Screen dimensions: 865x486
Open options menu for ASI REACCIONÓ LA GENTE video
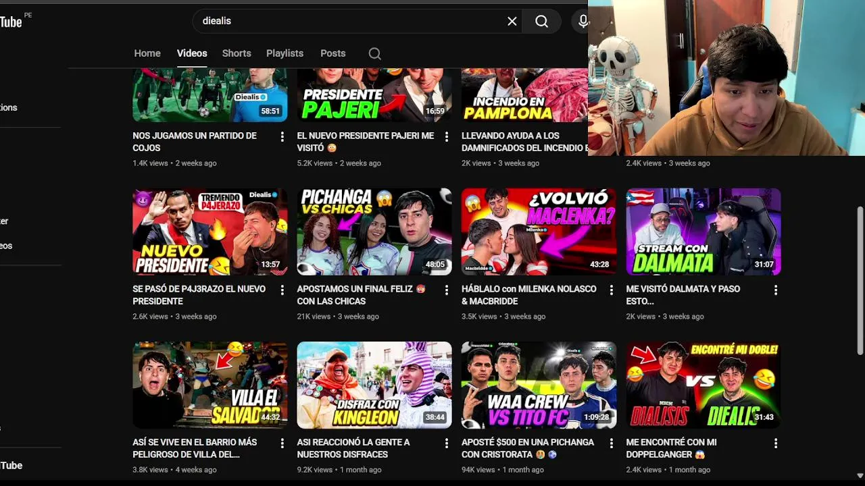[447, 443]
